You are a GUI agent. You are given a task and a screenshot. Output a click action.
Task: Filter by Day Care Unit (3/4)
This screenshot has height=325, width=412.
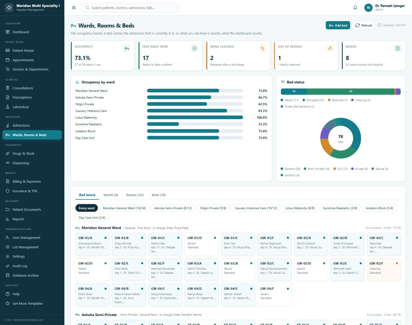[x=92, y=218]
